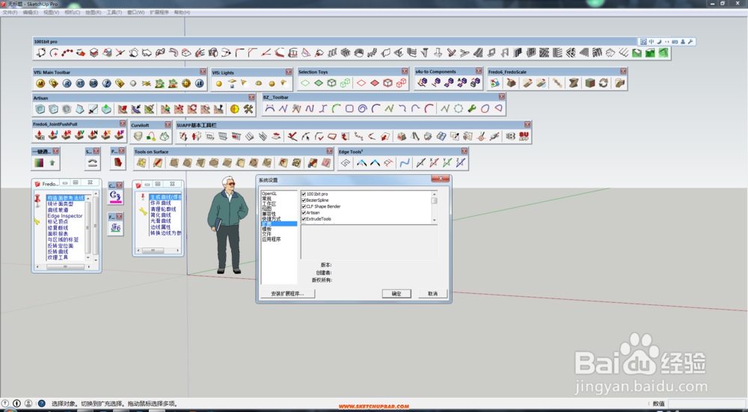
Task: Click the R round push pull icon
Action: [x=67, y=135]
